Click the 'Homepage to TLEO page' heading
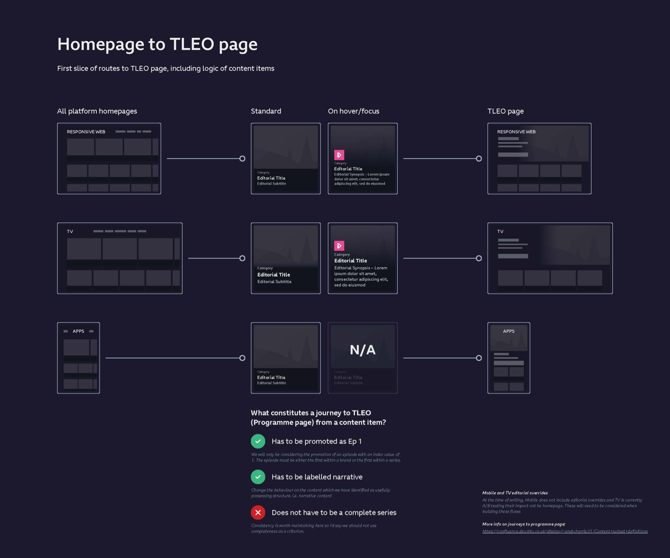This screenshot has width=670, height=558. pos(157,45)
